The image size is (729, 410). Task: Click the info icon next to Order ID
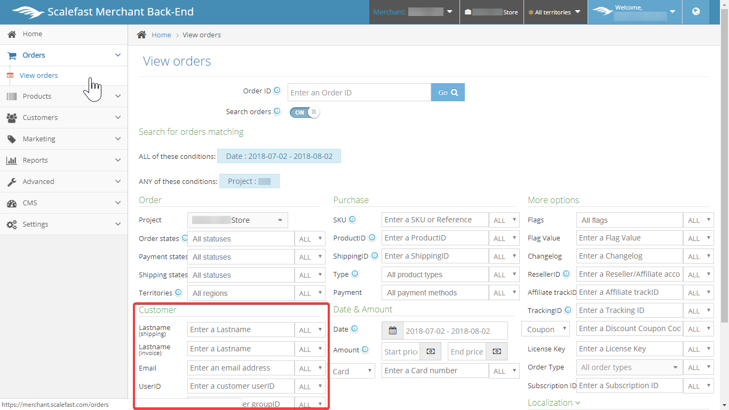coord(277,91)
